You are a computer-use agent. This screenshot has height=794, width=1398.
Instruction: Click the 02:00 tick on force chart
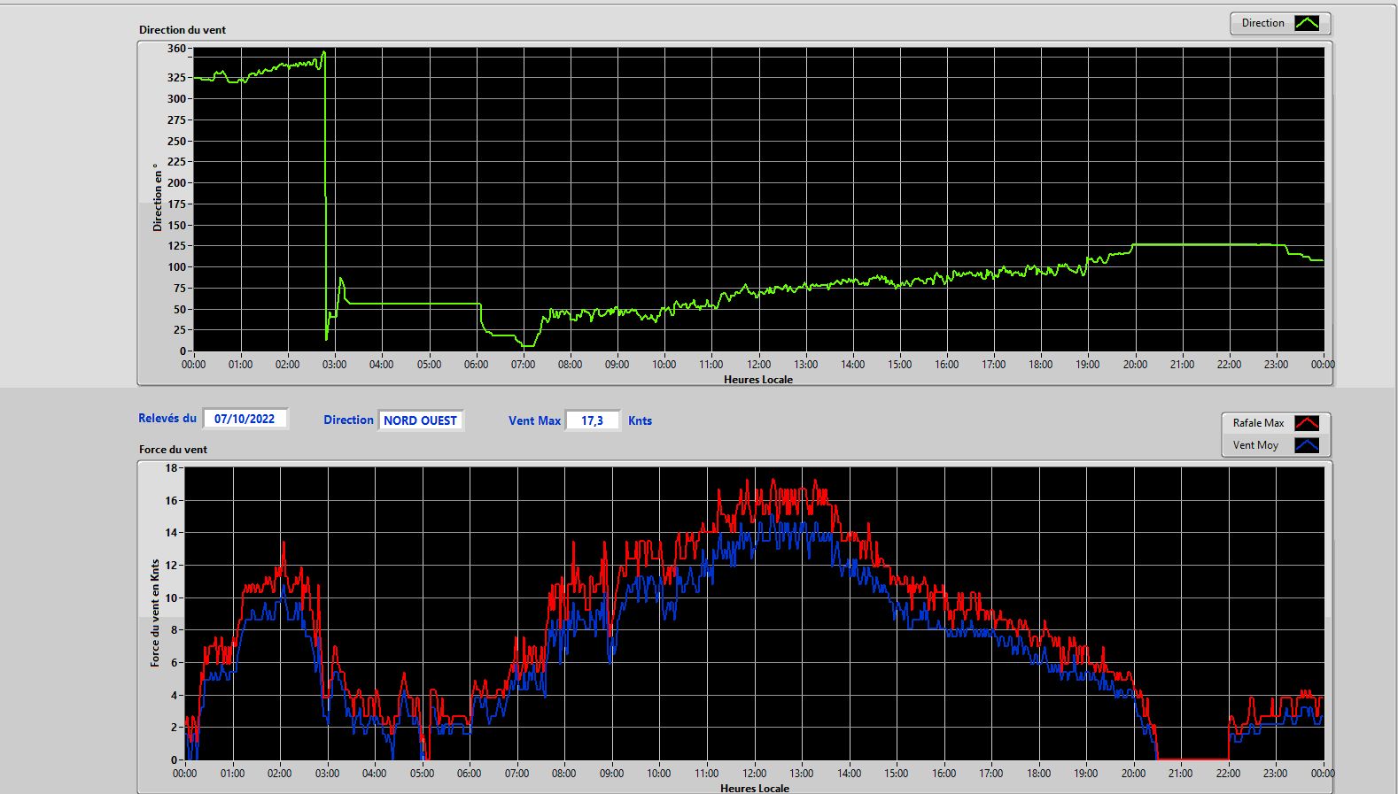pyautogui.click(x=280, y=773)
